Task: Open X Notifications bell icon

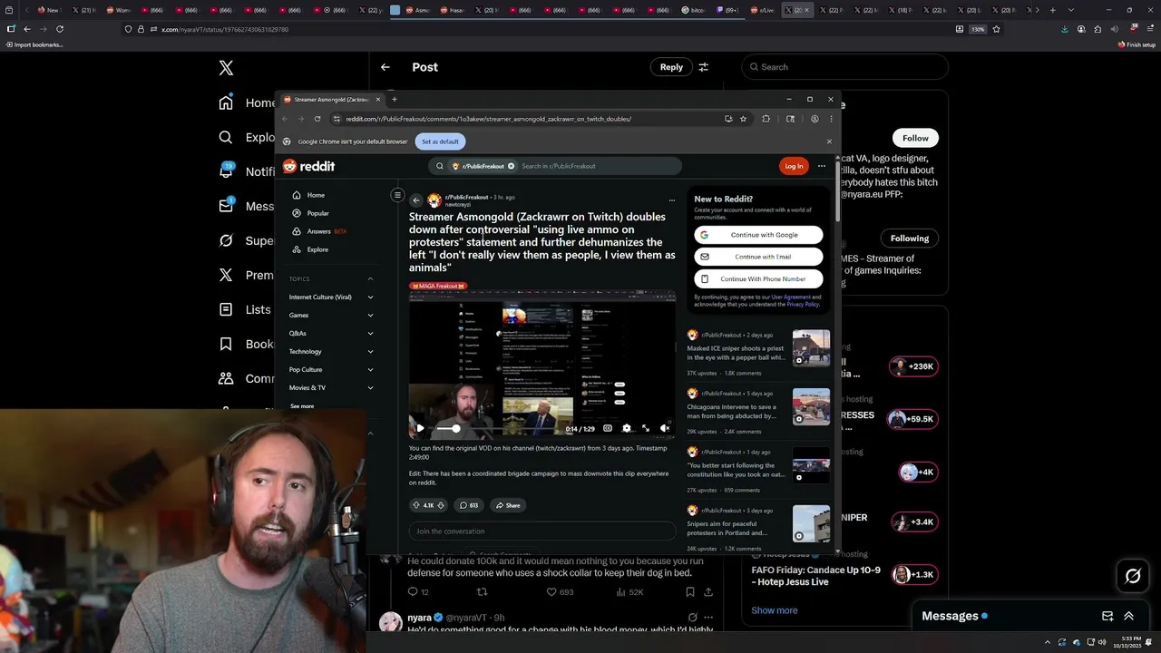Action: [x=226, y=171]
